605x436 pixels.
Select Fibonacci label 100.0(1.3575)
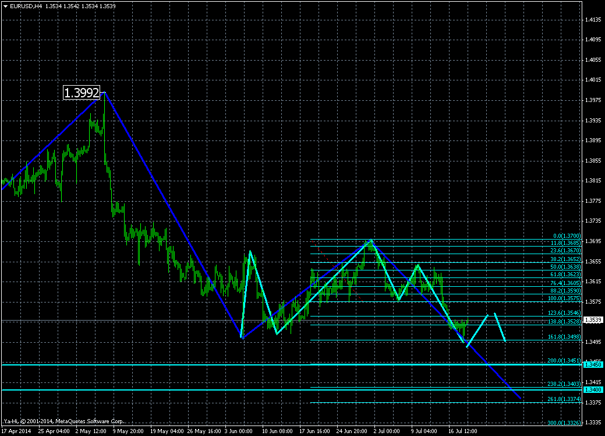(x=564, y=298)
